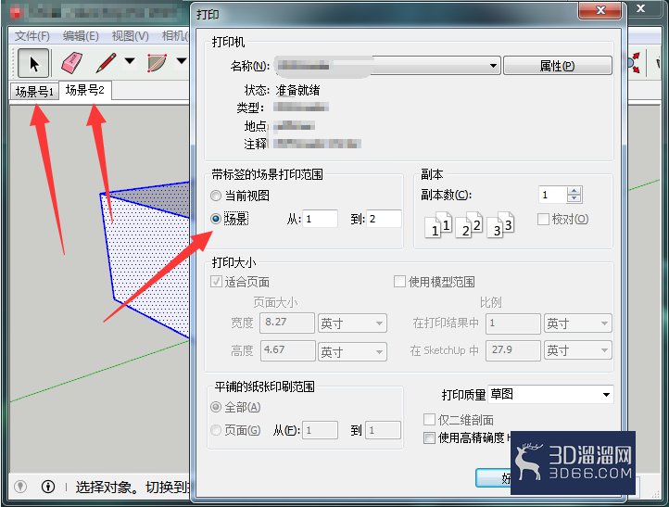Click the zoom extents toolbar icon

pyautogui.click(x=634, y=63)
